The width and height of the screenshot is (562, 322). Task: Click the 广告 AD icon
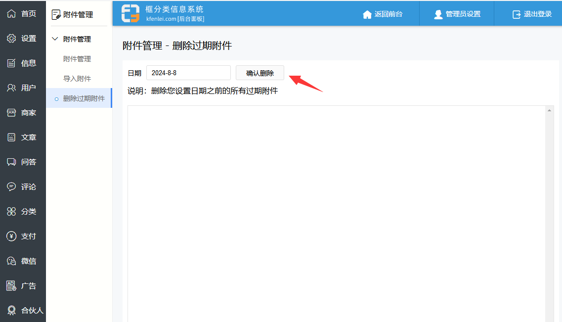point(11,285)
